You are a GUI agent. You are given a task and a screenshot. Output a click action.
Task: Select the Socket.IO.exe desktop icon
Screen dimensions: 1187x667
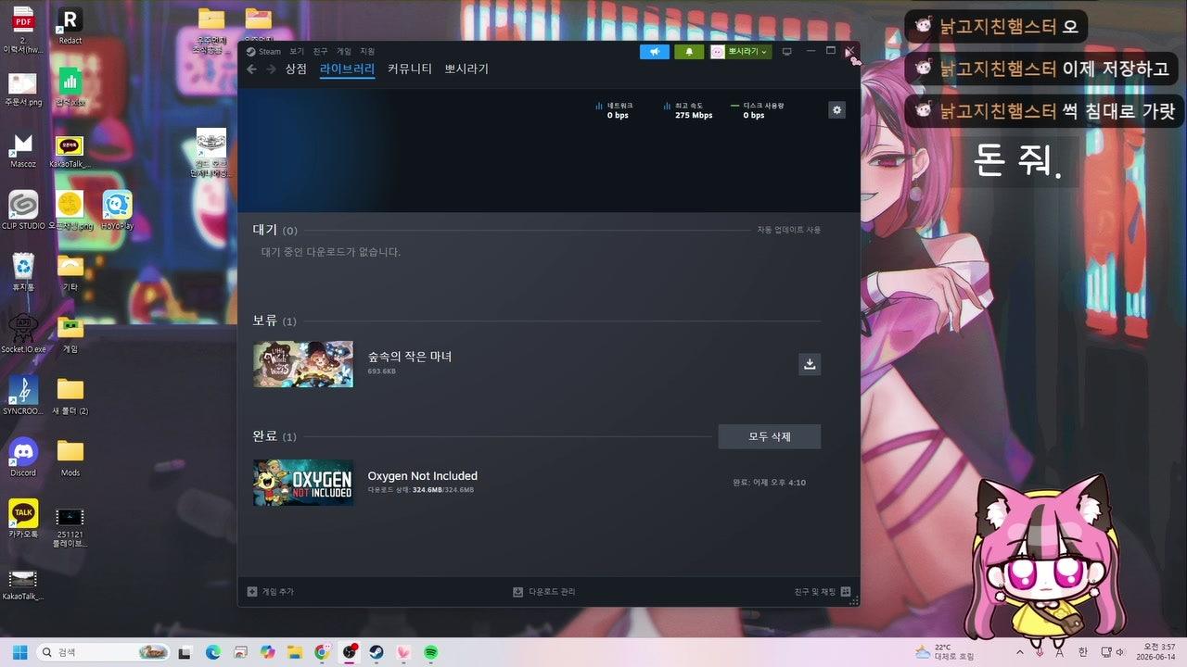coord(23,334)
